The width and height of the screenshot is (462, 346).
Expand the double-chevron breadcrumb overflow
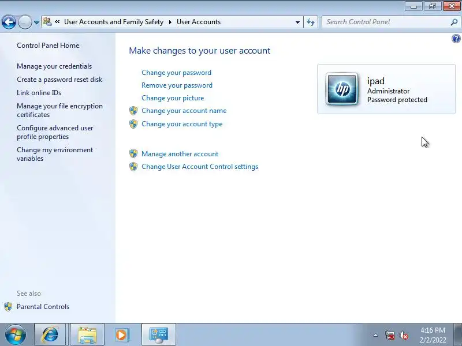coord(57,22)
